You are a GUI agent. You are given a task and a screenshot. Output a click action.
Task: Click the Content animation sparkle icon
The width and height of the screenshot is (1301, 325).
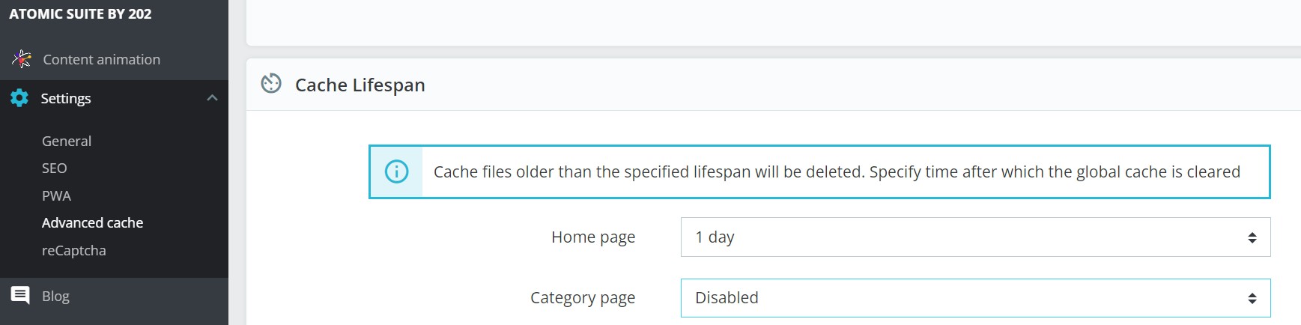click(x=22, y=59)
